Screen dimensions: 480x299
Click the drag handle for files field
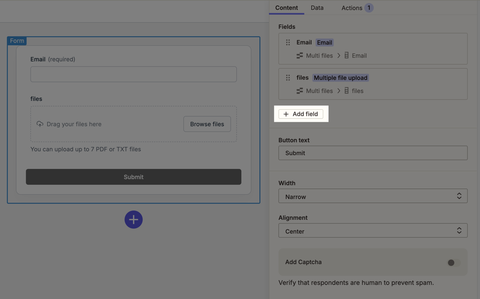288,78
